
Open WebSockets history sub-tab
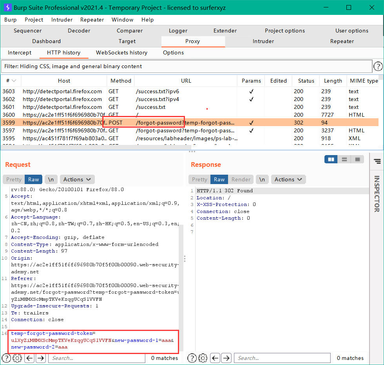[x=122, y=52]
